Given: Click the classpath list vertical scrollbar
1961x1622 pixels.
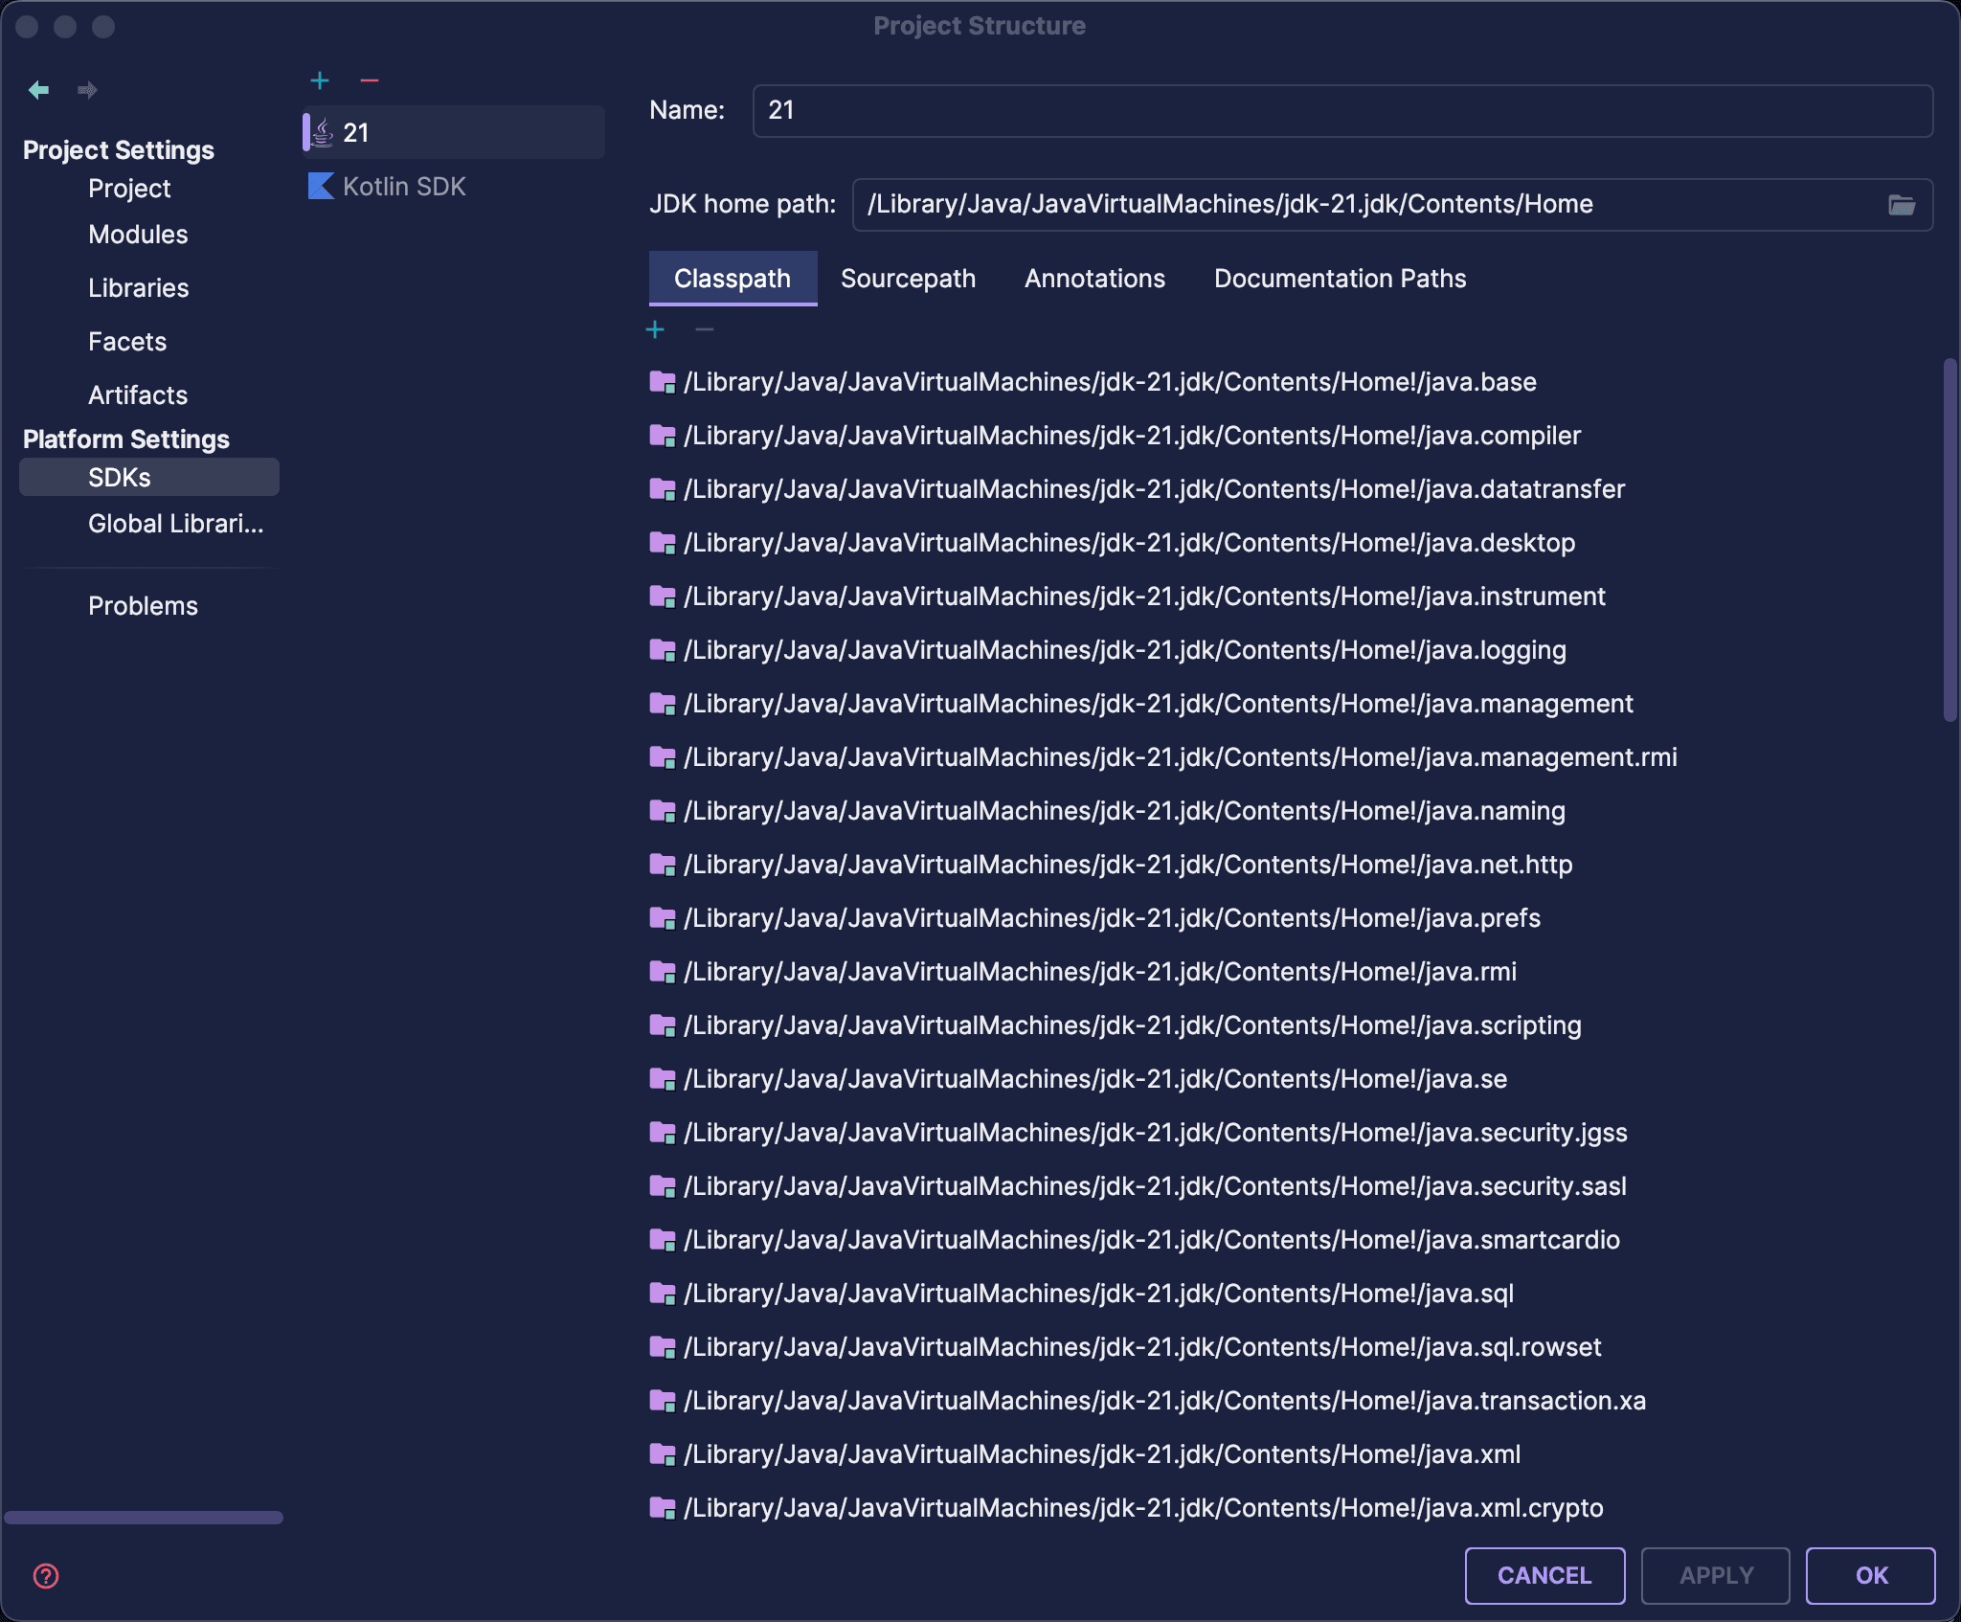Looking at the screenshot, I should pyautogui.click(x=1950, y=540).
